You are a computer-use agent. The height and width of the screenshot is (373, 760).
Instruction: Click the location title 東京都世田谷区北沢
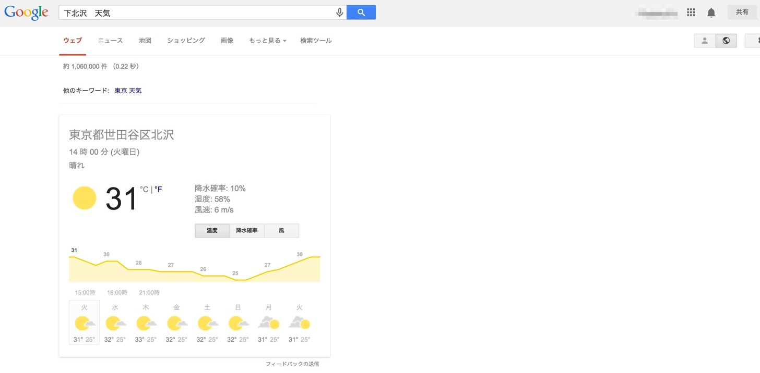(x=122, y=135)
